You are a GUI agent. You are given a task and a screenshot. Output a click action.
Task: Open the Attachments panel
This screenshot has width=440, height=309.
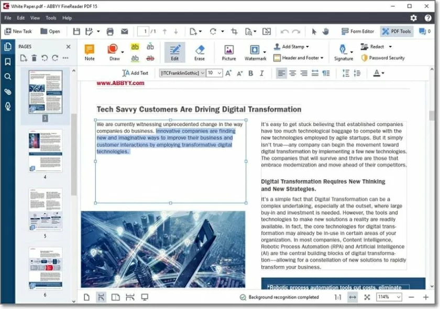pos(7,91)
